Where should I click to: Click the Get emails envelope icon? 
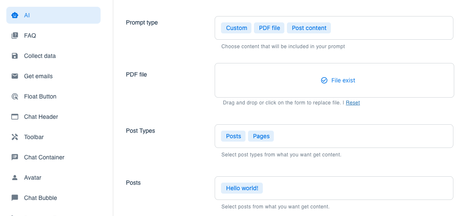[x=15, y=76]
